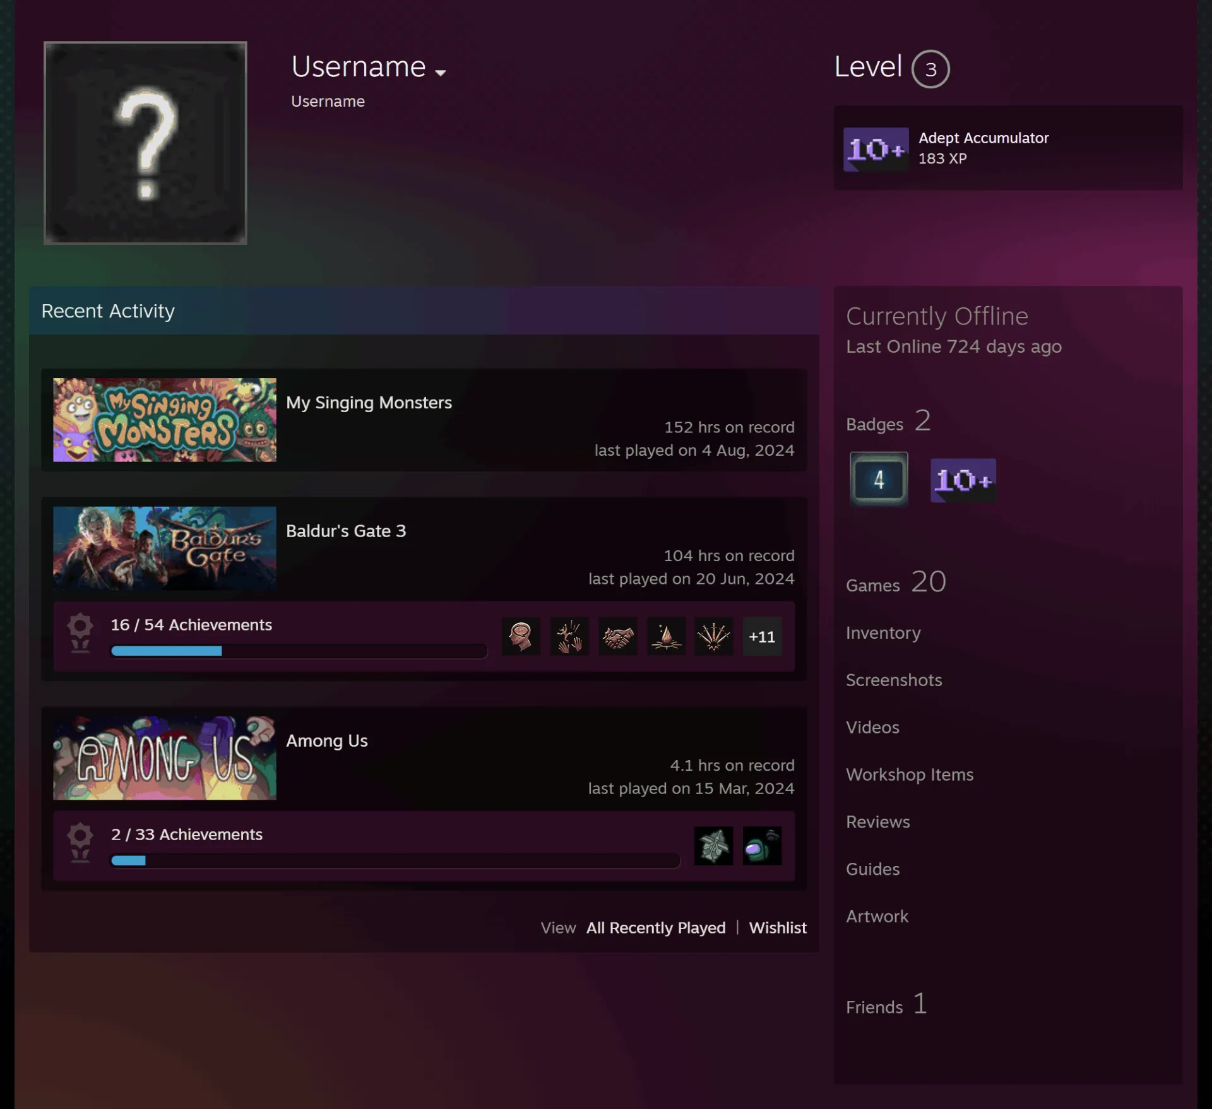
Task: View the head profile achievement icon
Action: [x=521, y=636]
